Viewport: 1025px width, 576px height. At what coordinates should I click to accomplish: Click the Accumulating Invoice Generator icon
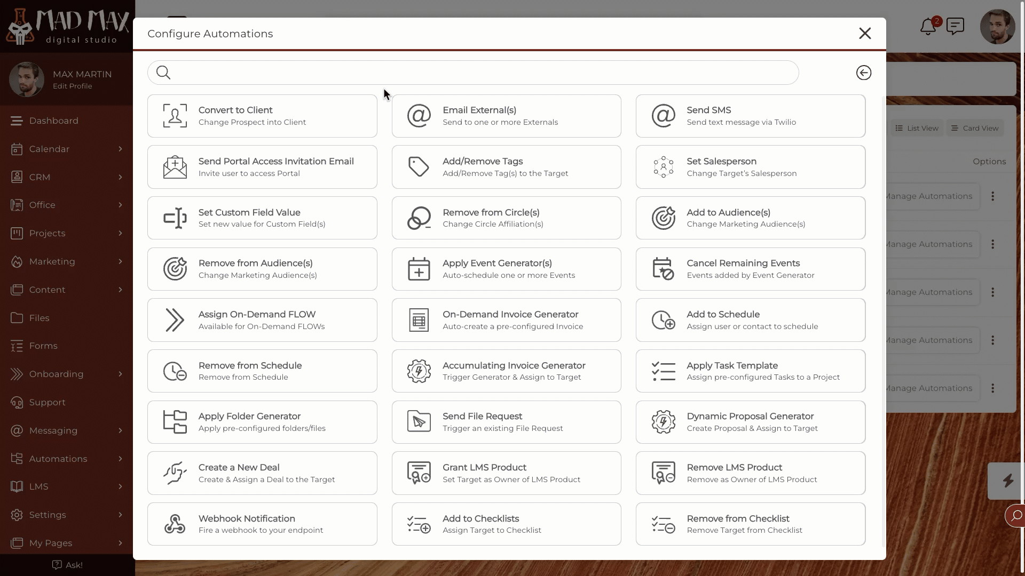click(x=418, y=371)
